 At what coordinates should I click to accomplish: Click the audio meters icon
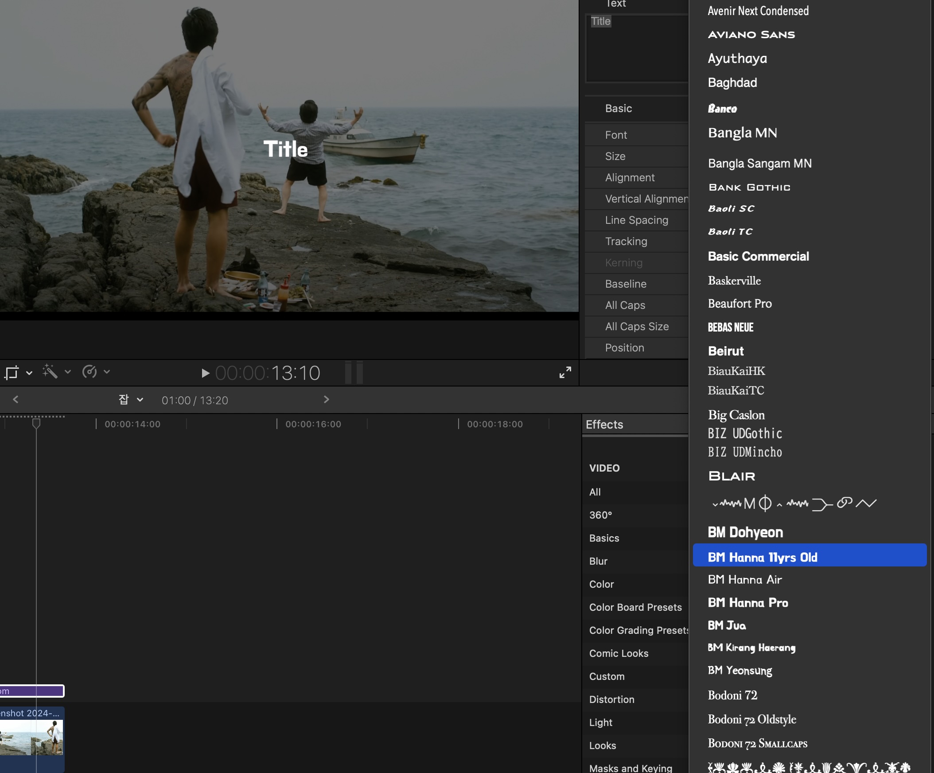(354, 372)
